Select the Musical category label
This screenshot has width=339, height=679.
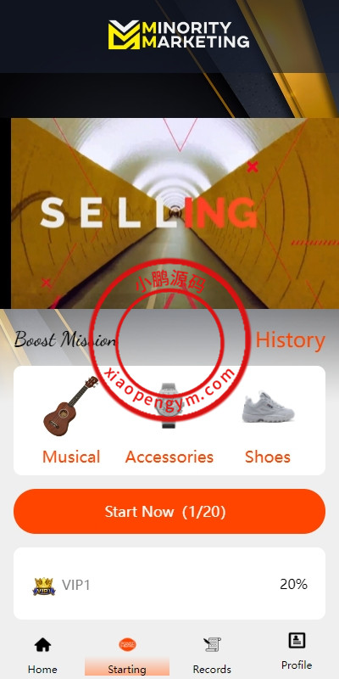tap(71, 457)
